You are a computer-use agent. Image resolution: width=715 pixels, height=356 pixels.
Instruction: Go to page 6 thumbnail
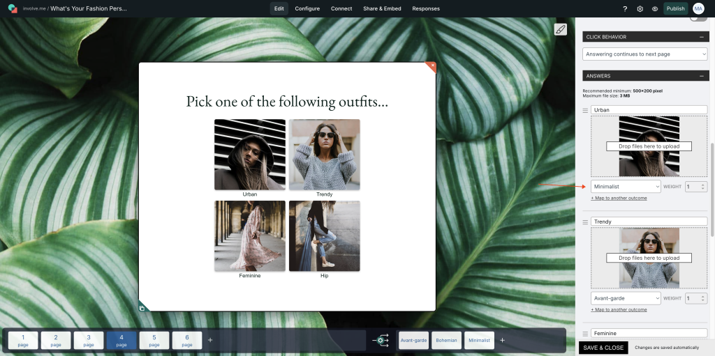pos(187,340)
